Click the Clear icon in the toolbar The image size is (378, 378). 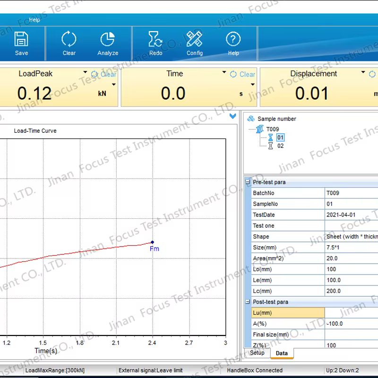[69, 39]
